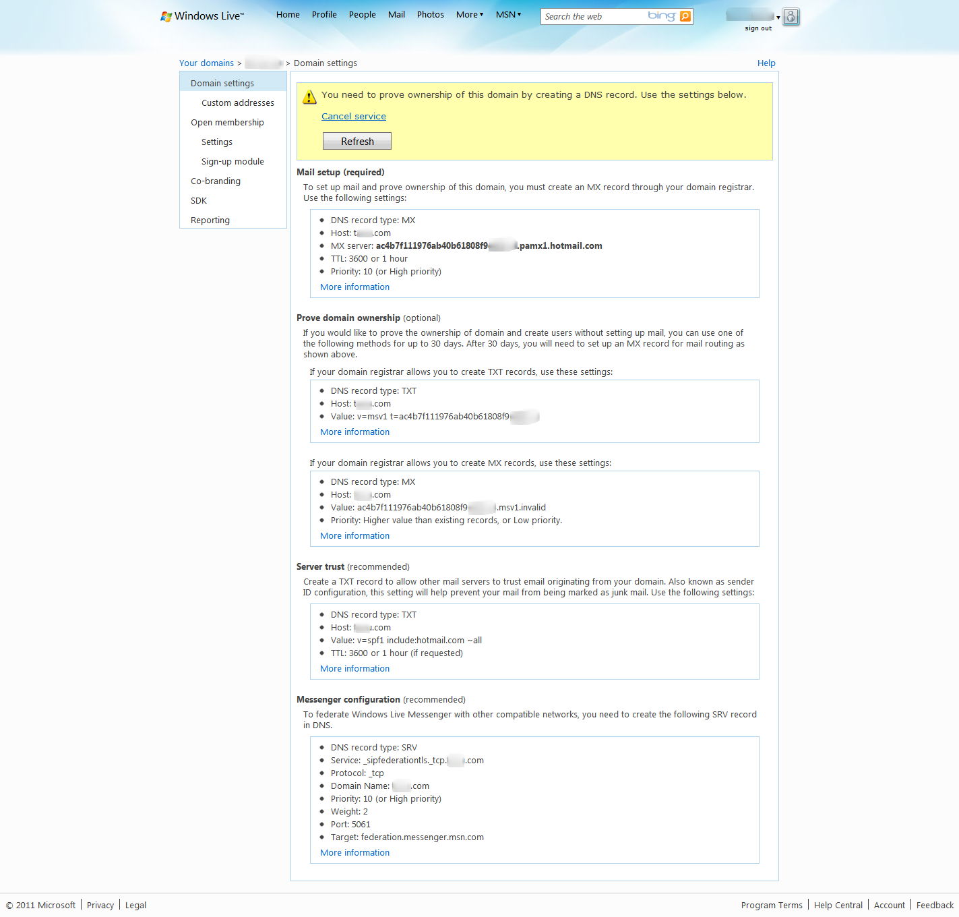Select Custom addresses in sidebar
The width and height of the screenshot is (959, 917).
238,102
